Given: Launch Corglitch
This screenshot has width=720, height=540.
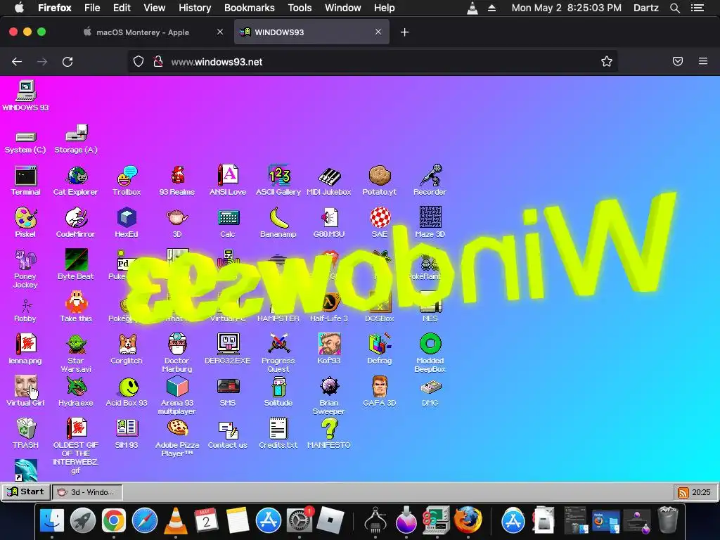Looking at the screenshot, I should click(x=127, y=345).
